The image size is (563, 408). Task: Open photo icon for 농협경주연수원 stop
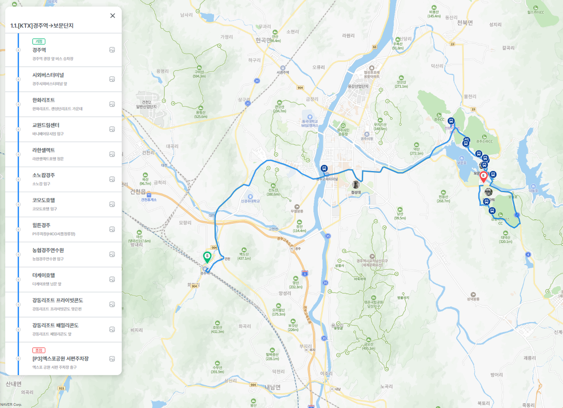[x=112, y=255]
